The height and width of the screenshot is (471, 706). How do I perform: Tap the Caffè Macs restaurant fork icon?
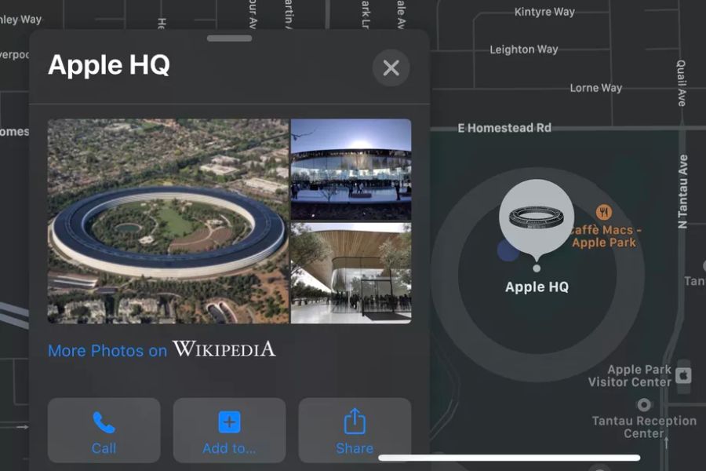(x=603, y=212)
